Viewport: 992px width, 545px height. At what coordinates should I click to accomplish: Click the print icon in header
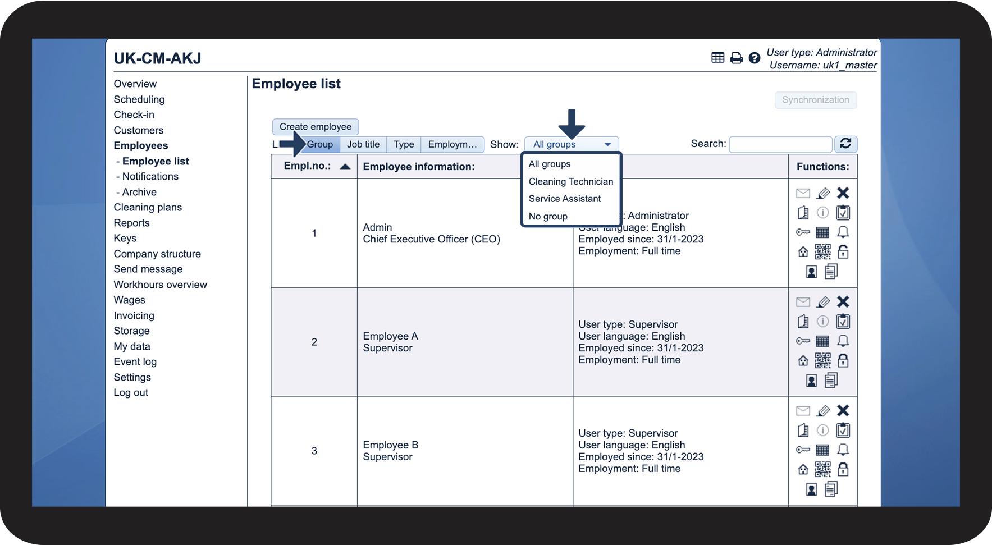point(736,58)
